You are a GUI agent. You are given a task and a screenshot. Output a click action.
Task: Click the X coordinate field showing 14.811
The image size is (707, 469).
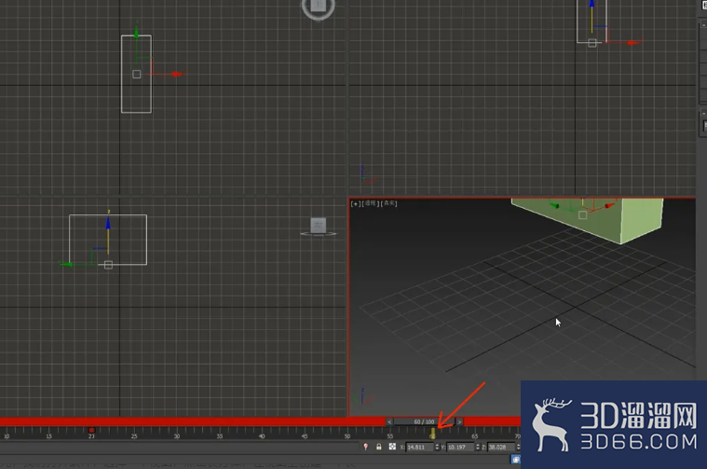pyautogui.click(x=419, y=448)
